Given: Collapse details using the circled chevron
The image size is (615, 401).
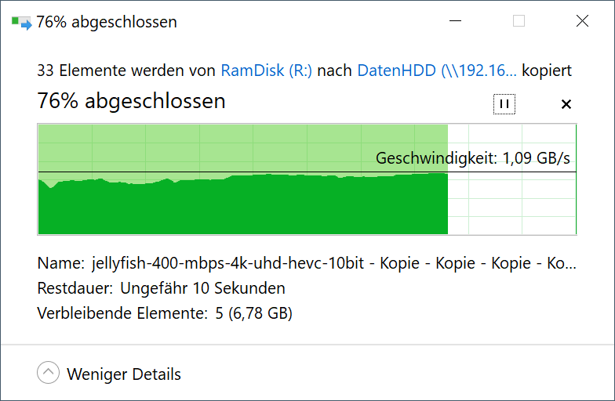Looking at the screenshot, I should pos(49,374).
